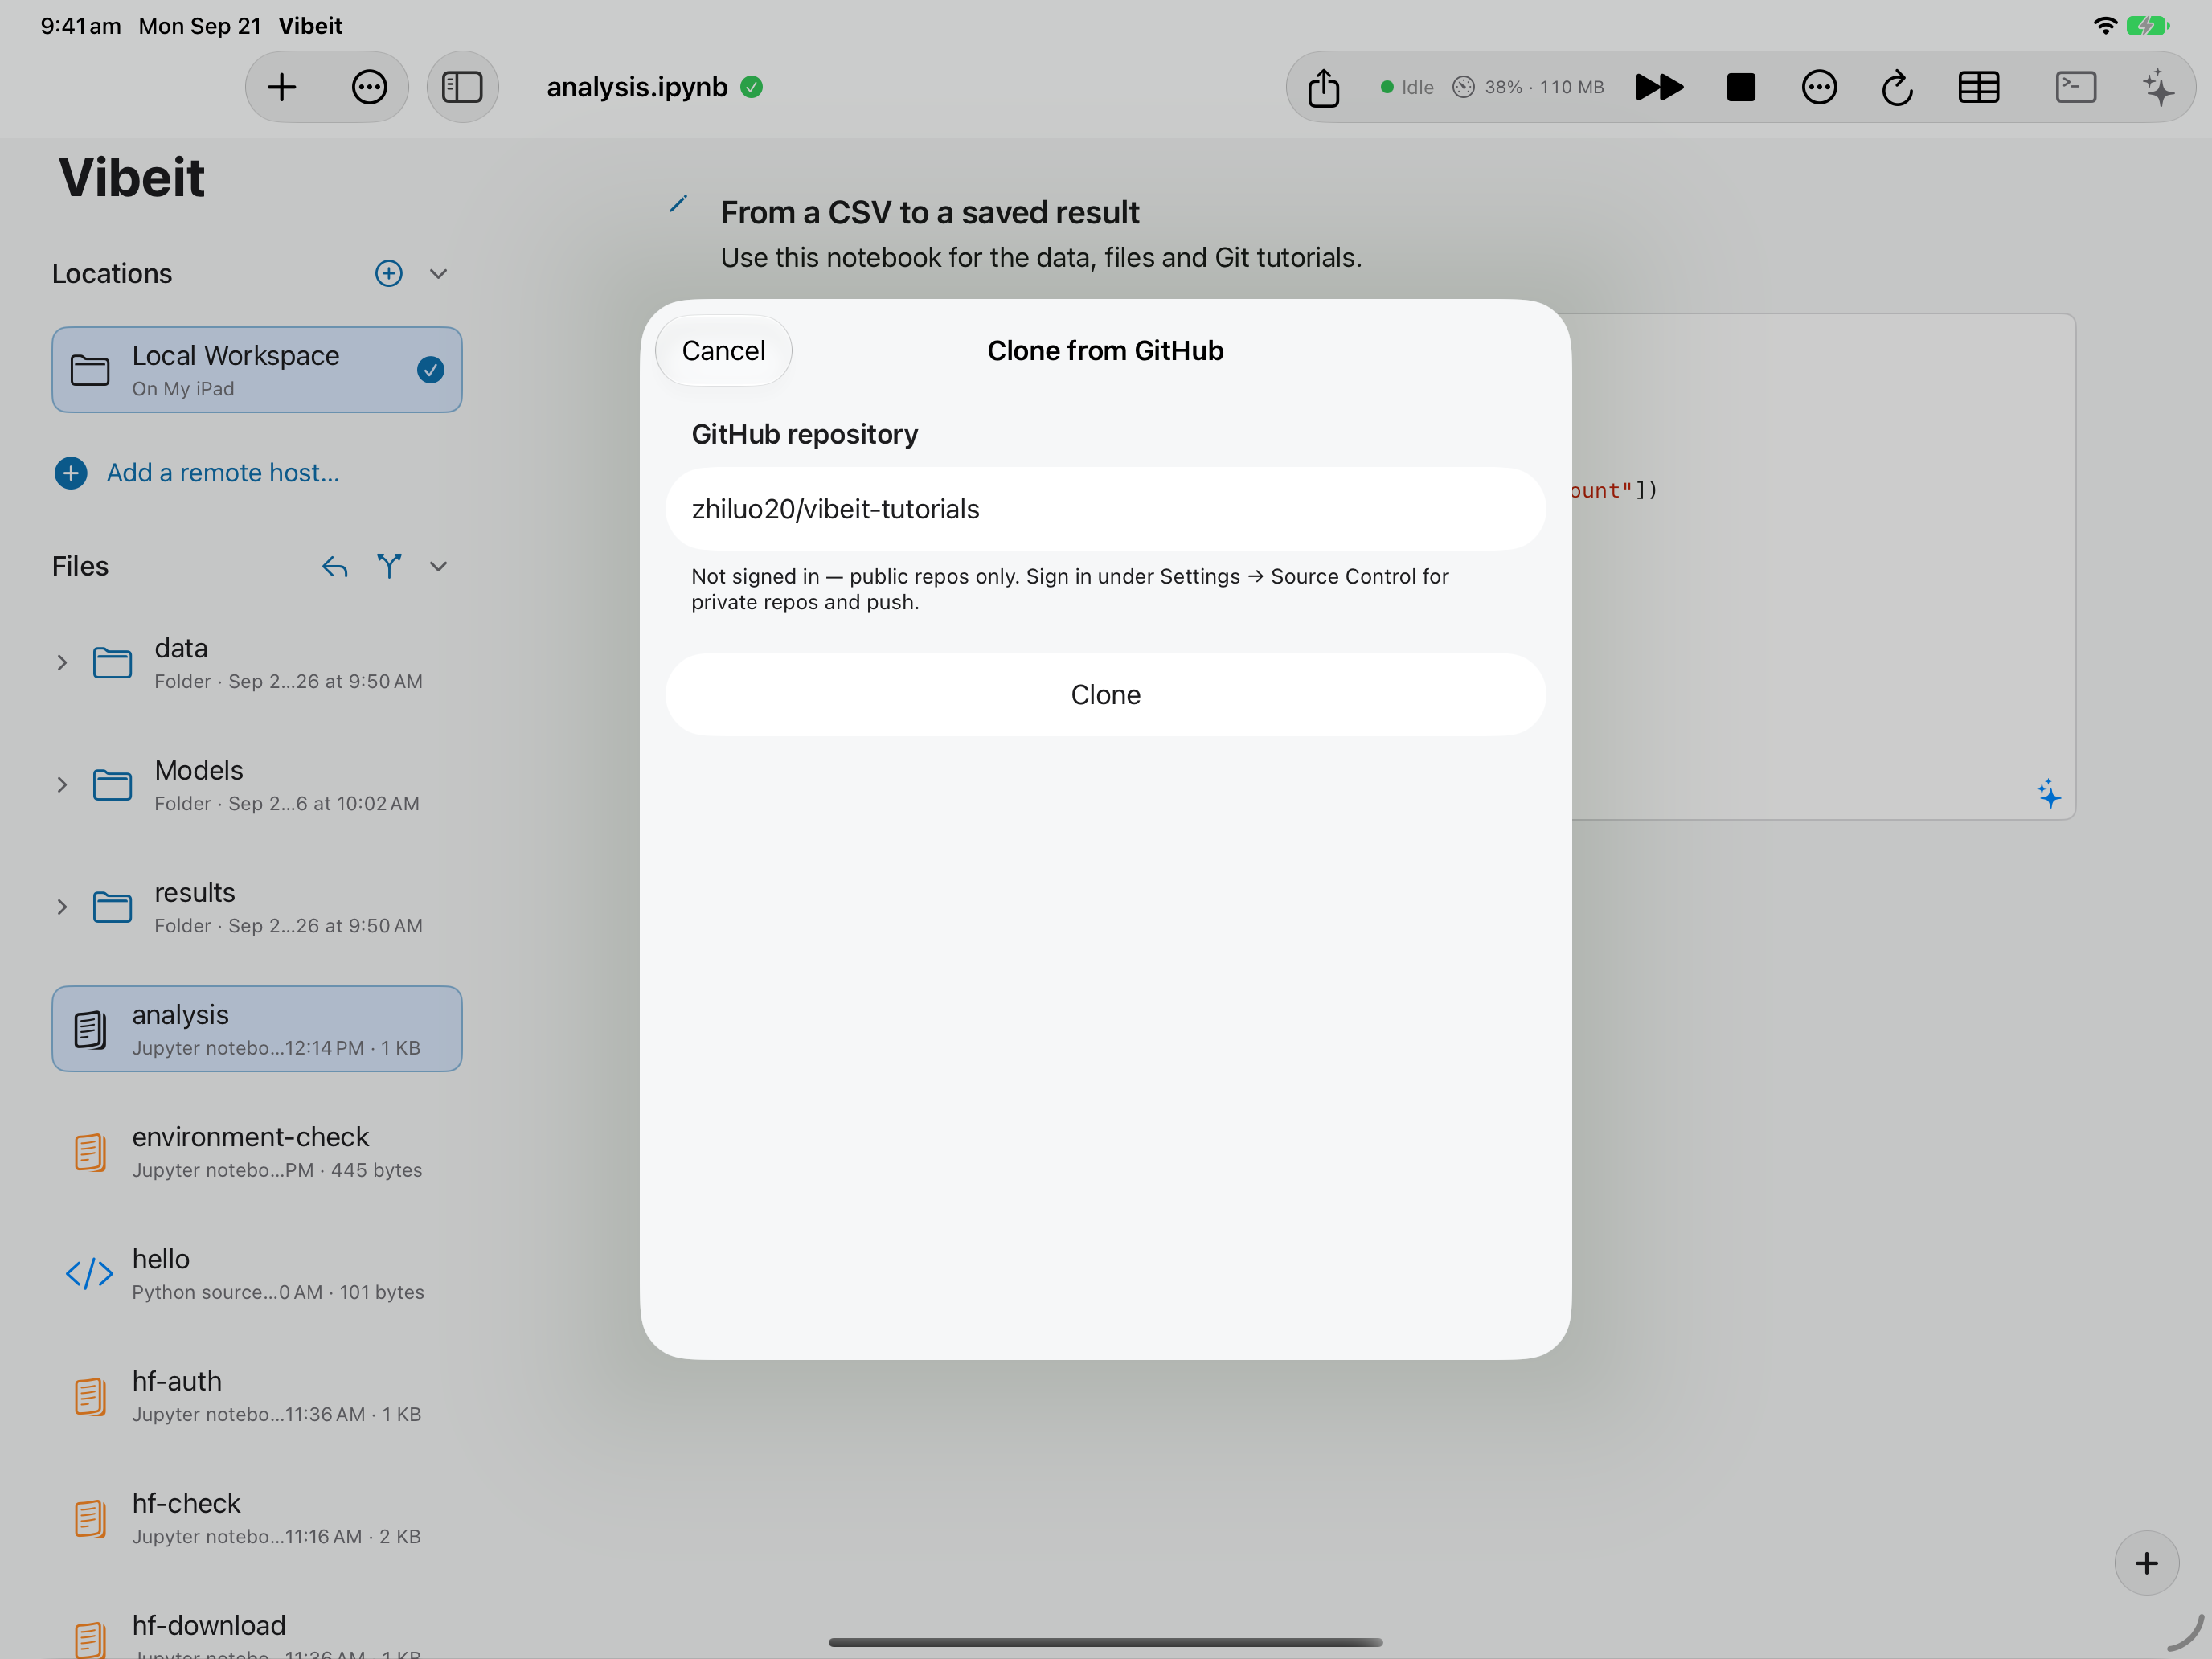The image size is (2212, 1659).
Task: Restart kernel with circular arrow icon
Action: click(x=1897, y=87)
